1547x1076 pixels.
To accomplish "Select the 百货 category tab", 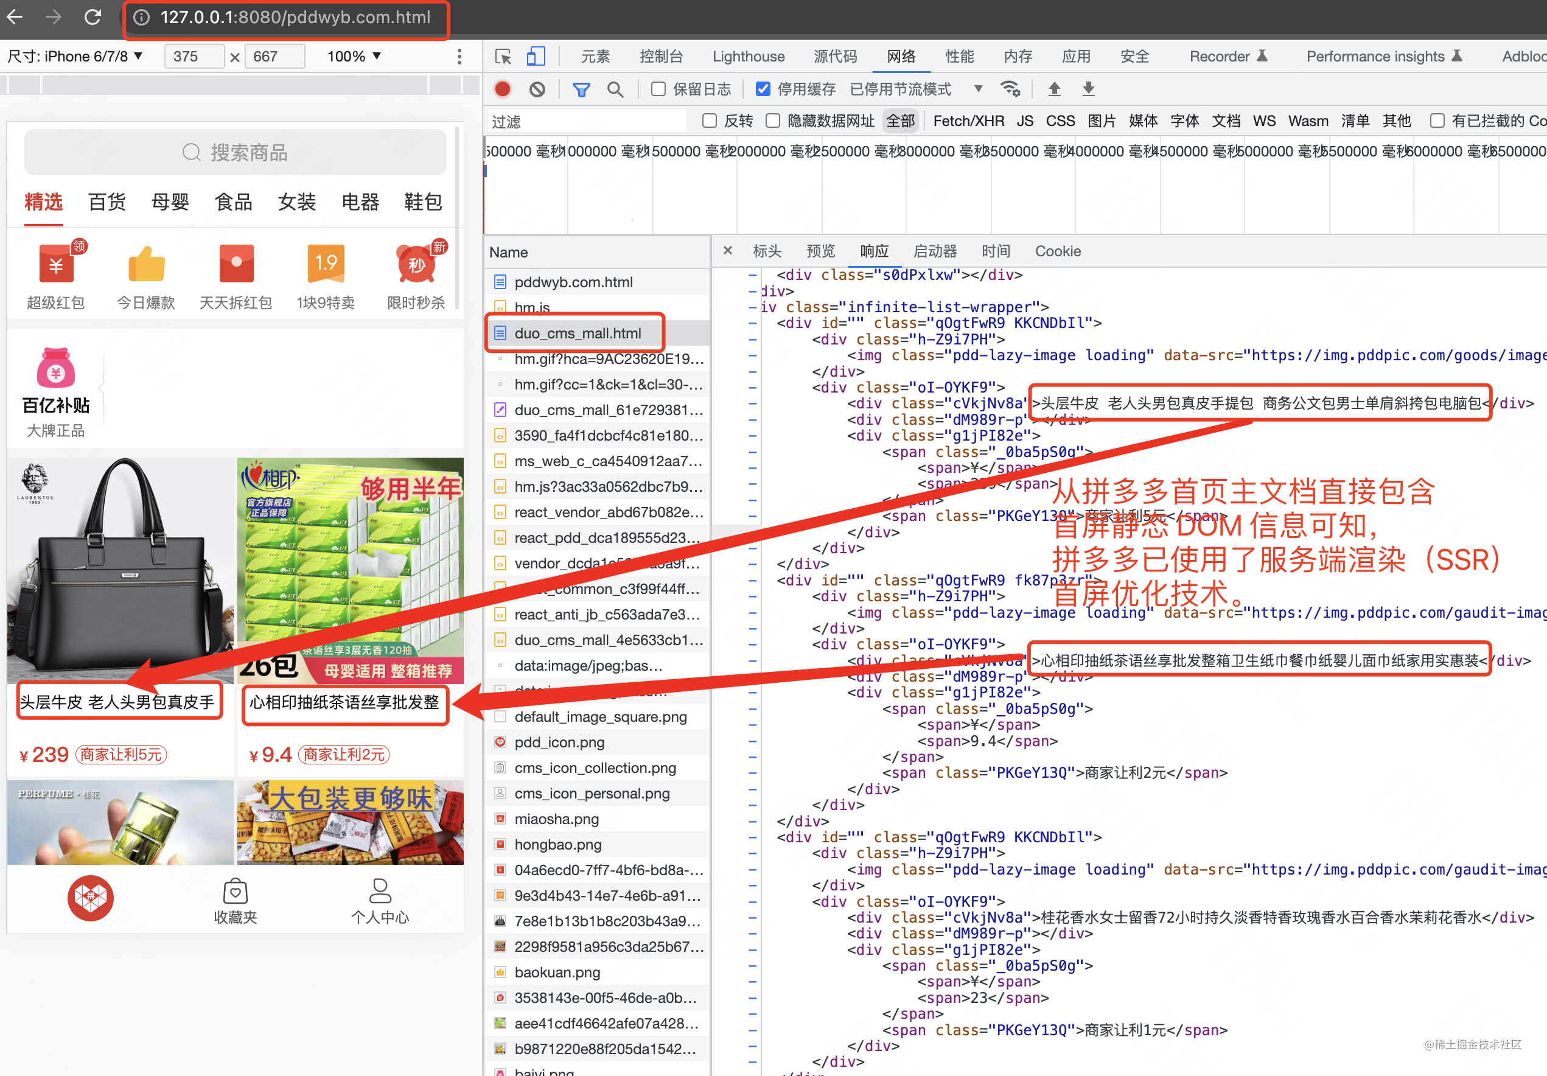I will (x=107, y=201).
